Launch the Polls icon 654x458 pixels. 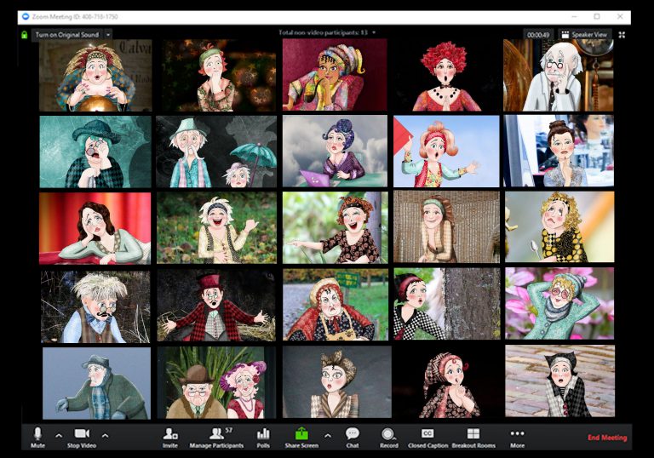click(263, 434)
